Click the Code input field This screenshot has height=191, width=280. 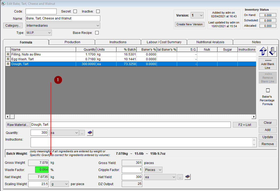[x=41, y=11]
